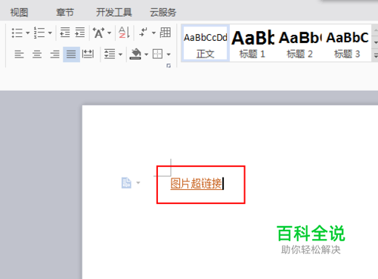The width and height of the screenshot is (378, 279).
Task: Center align the text
Action: [37, 54]
